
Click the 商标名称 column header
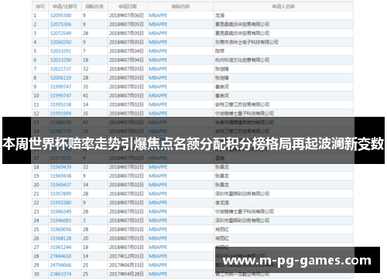tap(180, 6)
